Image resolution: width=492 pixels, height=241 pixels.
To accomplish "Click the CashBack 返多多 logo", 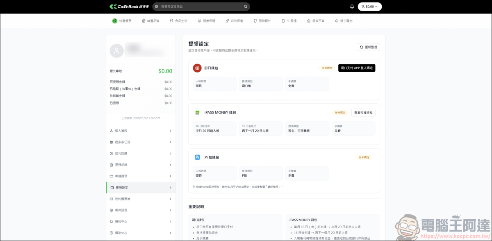I will coord(128,7).
